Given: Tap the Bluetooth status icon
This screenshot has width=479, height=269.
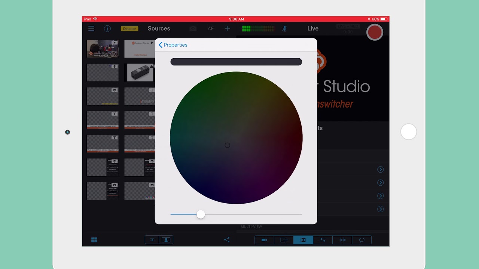Looking at the screenshot, I should [369, 19].
